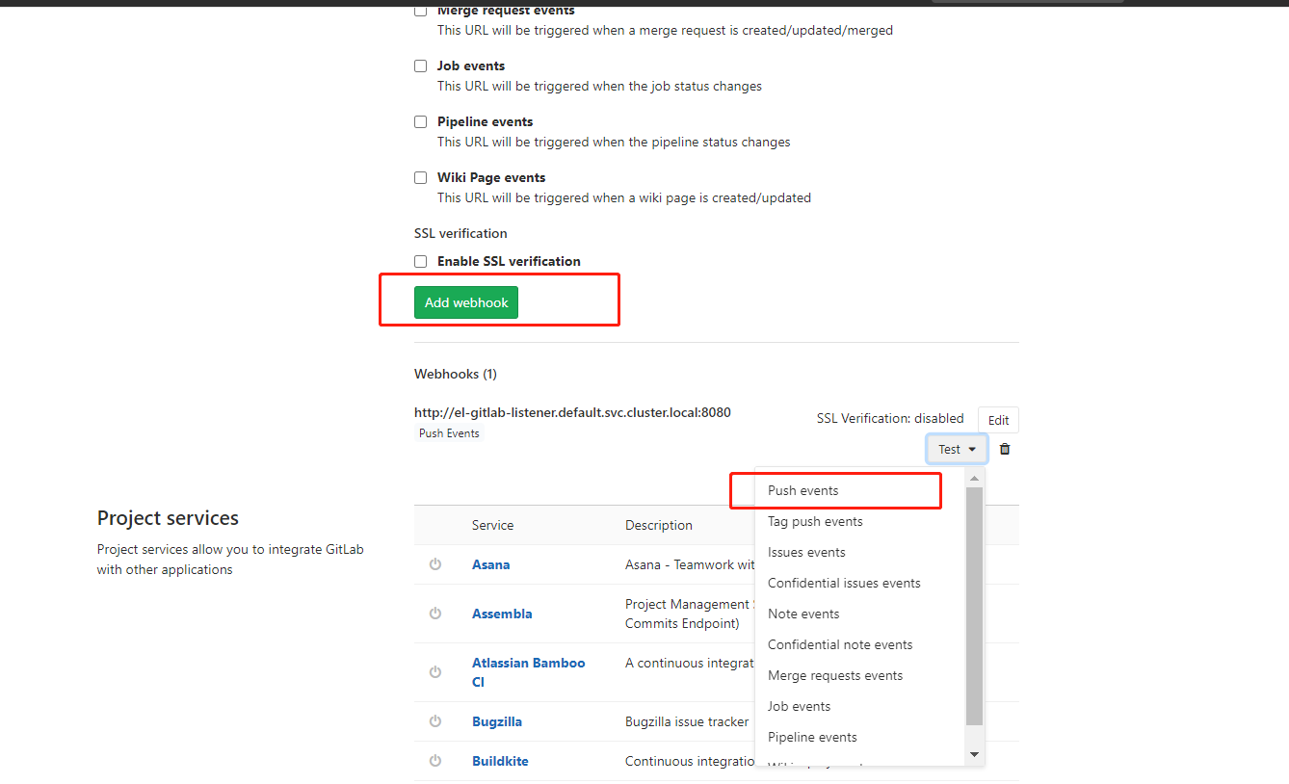1289x784 pixels.
Task: Click power icon next to Bugzilla
Action: [x=435, y=721]
